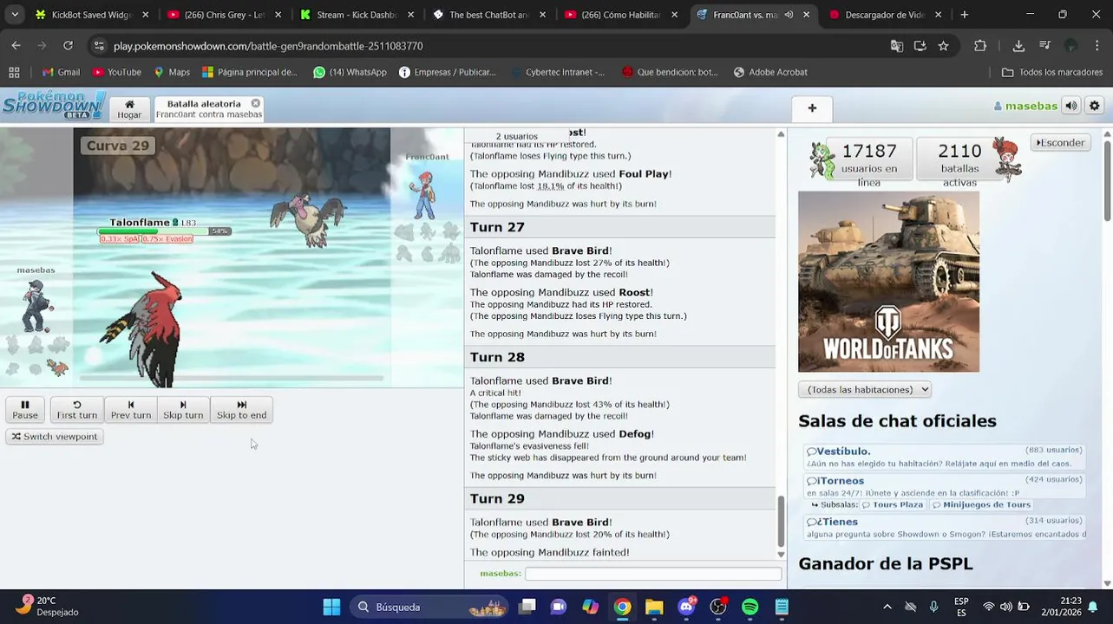This screenshot has height=624, width=1113.
Task: Open Windows Start menu
Action: coord(331,607)
